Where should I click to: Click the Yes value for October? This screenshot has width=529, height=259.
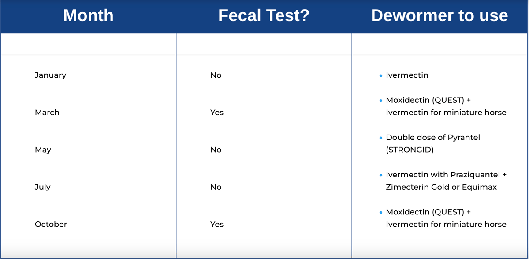click(217, 225)
